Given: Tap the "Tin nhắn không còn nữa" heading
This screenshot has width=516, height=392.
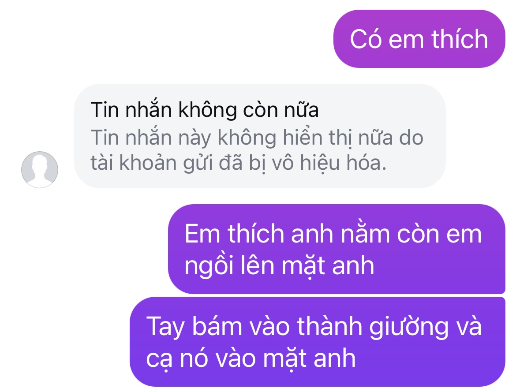Looking at the screenshot, I should pyautogui.click(x=205, y=109).
